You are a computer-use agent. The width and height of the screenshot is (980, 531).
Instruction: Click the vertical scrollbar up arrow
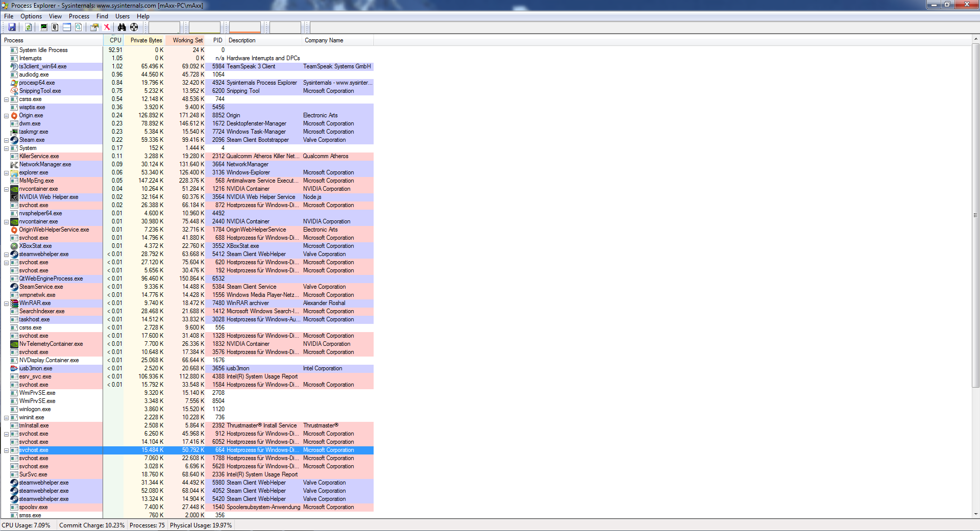(976, 39)
